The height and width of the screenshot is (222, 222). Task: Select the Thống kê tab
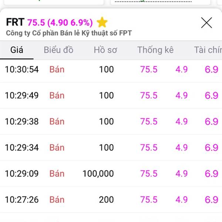click(x=155, y=50)
